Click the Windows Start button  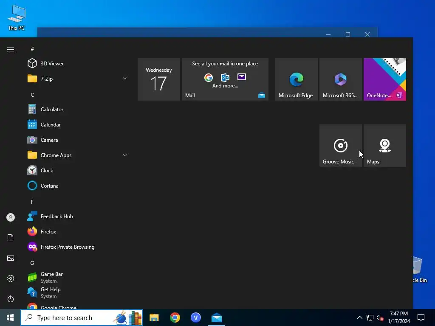point(10,318)
